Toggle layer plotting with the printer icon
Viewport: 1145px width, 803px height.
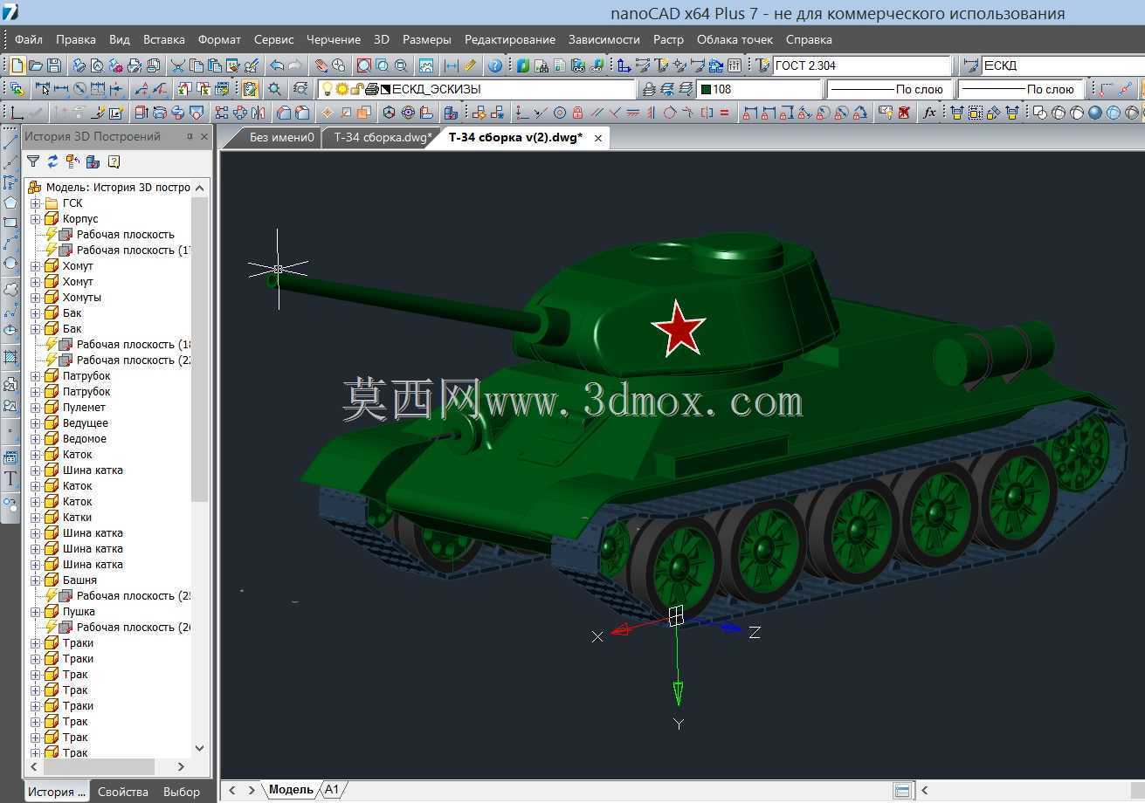point(370,89)
